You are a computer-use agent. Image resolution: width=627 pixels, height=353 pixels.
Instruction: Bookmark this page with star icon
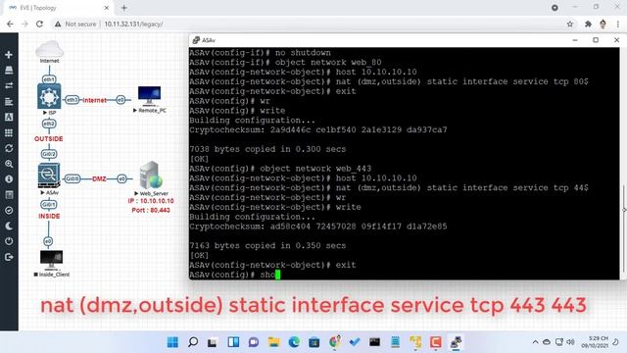[570, 24]
